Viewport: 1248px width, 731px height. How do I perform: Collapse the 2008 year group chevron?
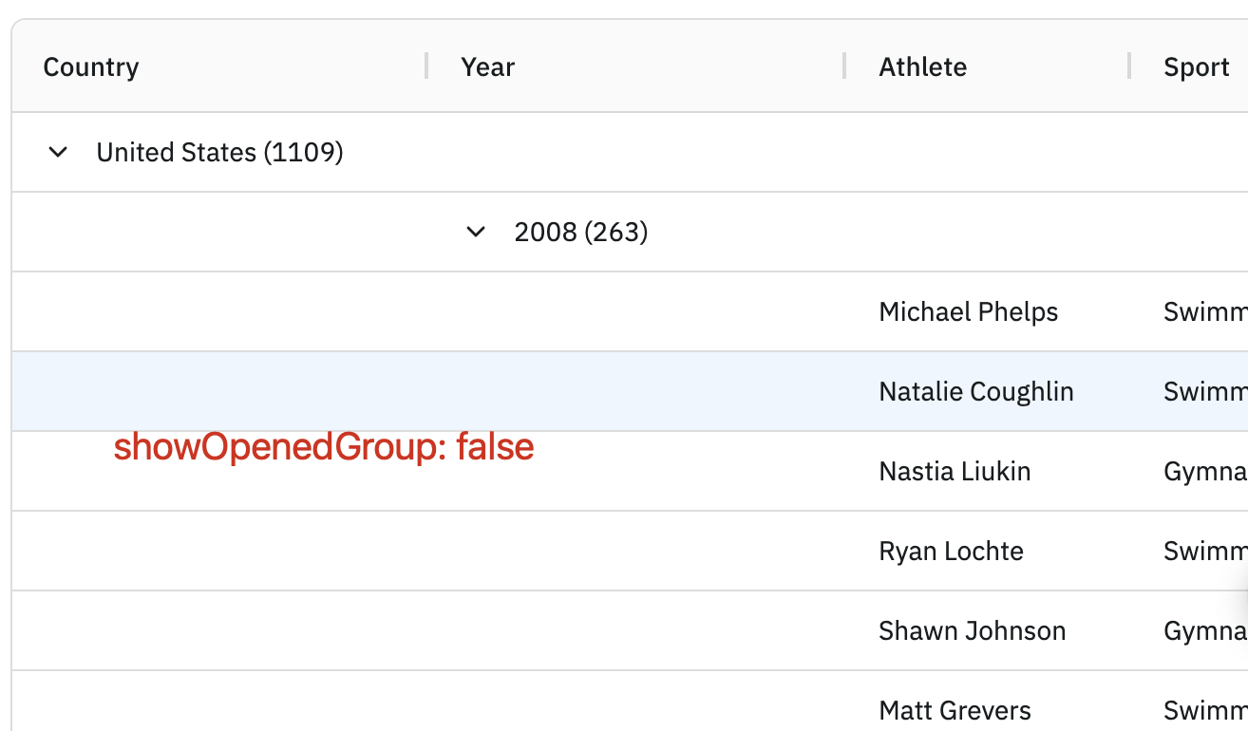click(x=476, y=232)
